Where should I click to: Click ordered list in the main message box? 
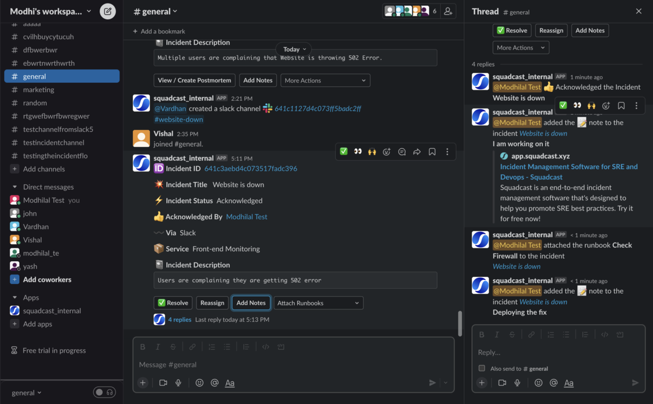pos(212,346)
